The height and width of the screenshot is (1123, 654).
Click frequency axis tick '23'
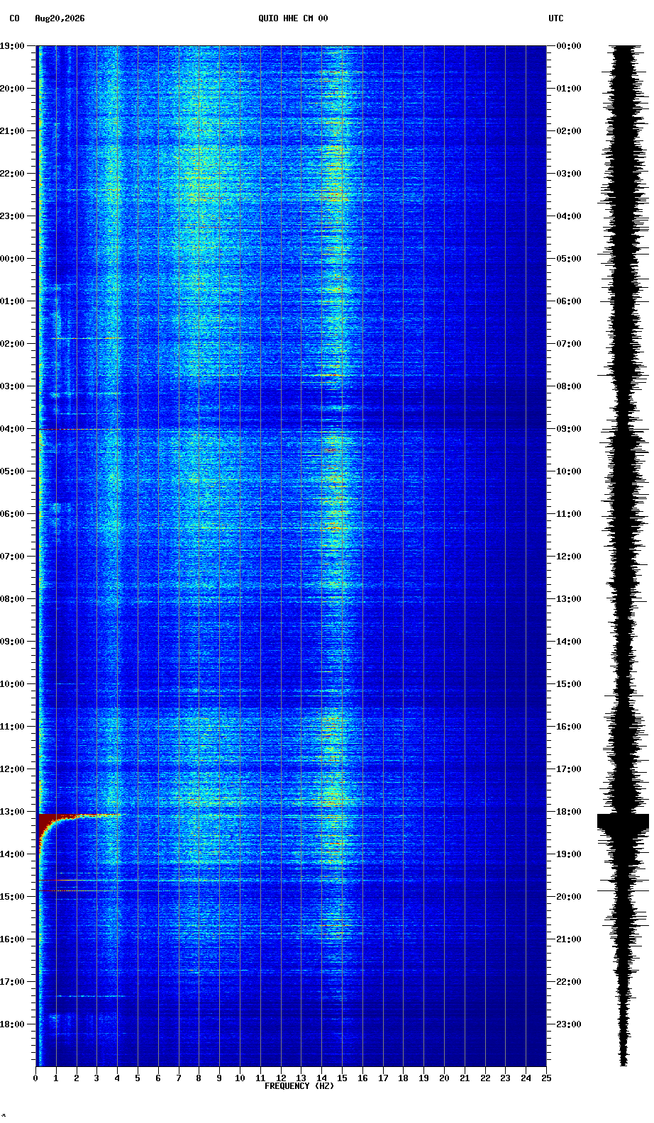coord(505,1078)
